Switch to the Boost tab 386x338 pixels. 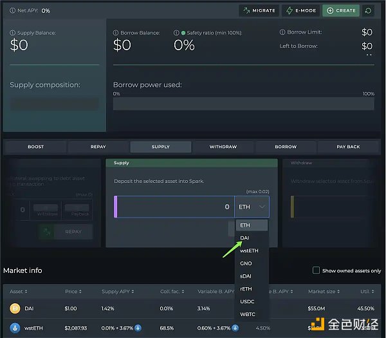(35, 147)
